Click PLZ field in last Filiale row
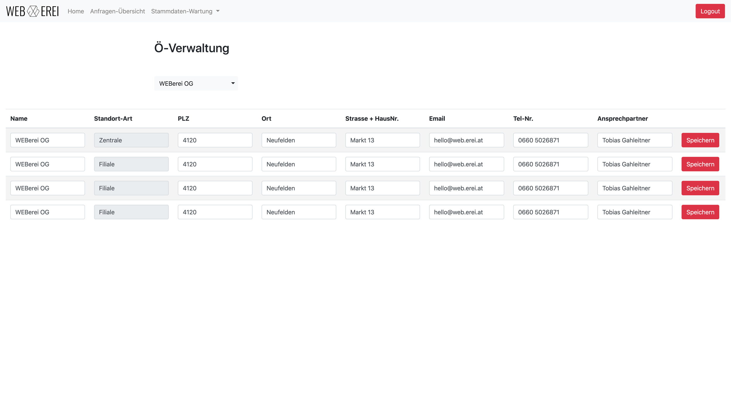 point(215,212)
